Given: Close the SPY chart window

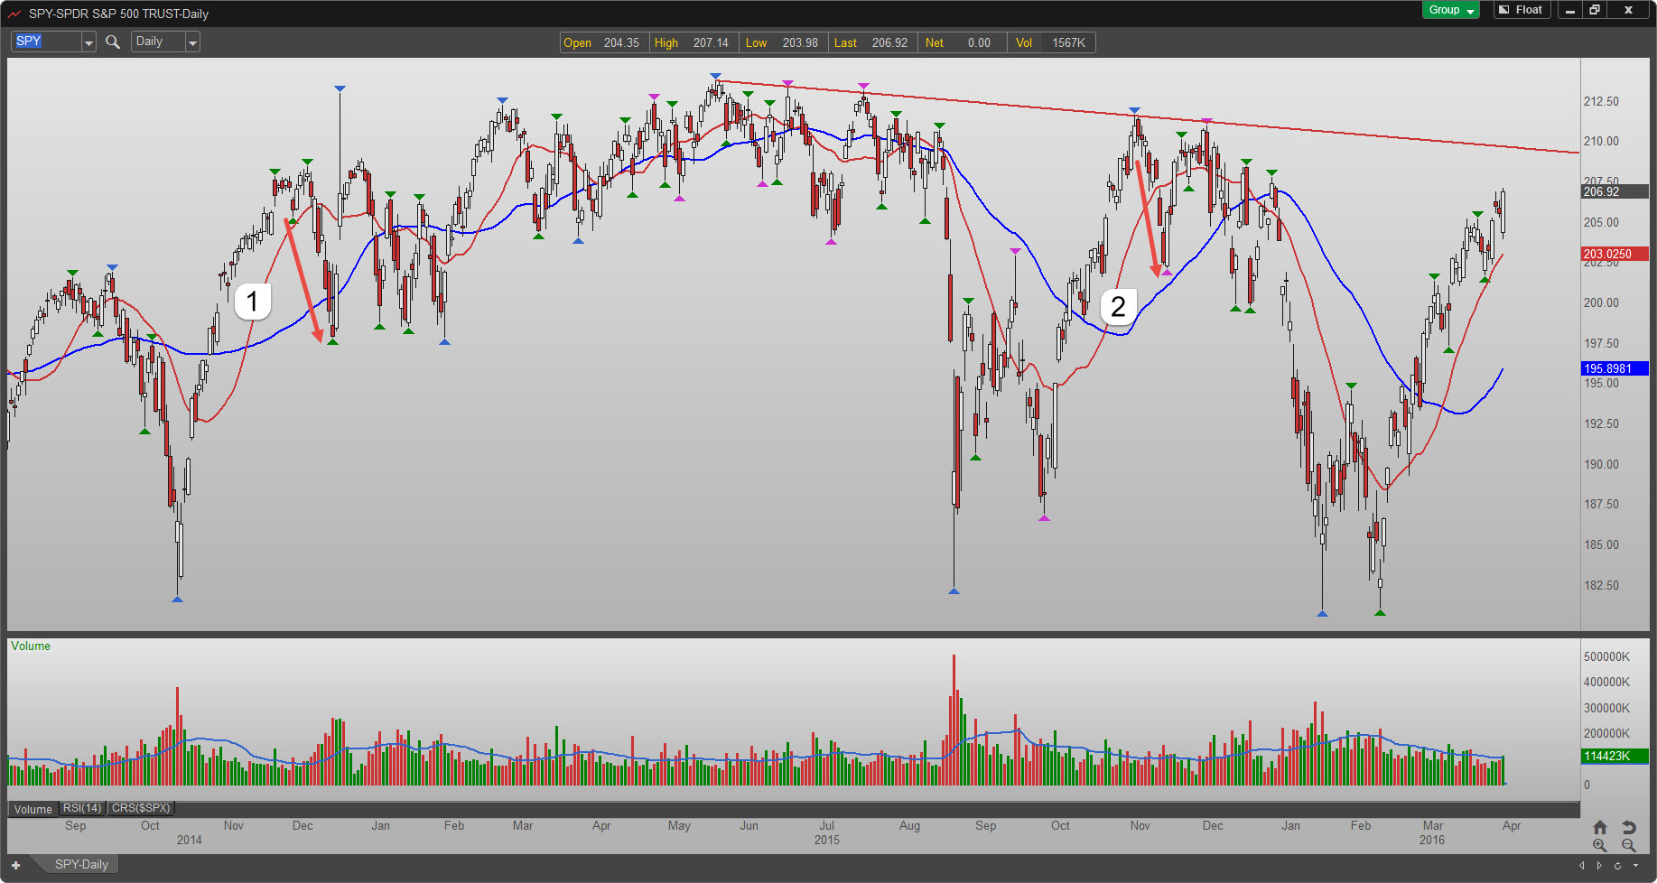Looking at the screenshot, I should 1628,10.
